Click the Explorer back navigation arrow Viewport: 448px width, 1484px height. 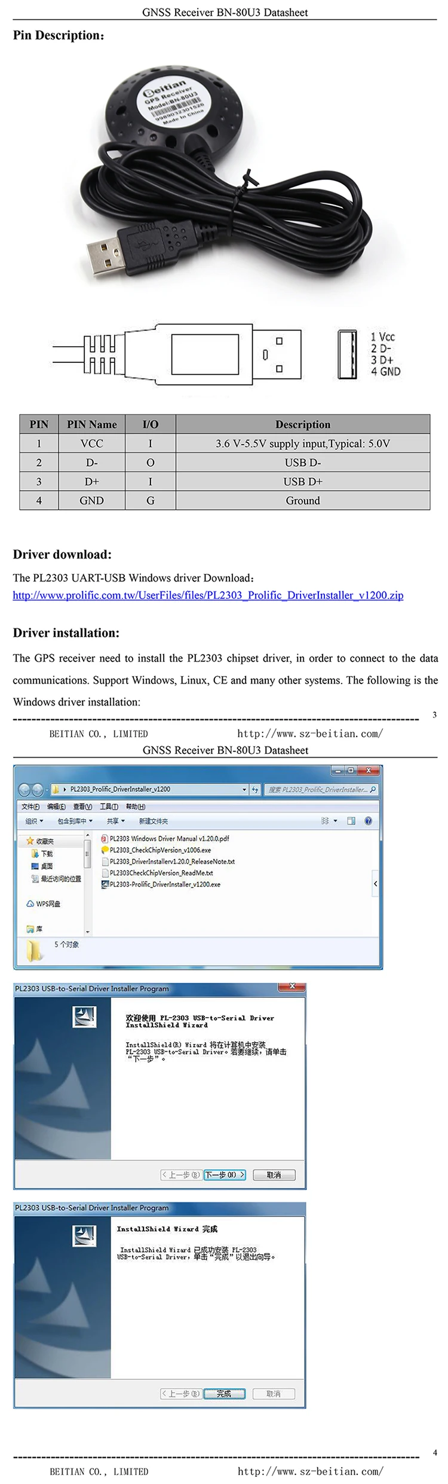(x=24, y=789)
